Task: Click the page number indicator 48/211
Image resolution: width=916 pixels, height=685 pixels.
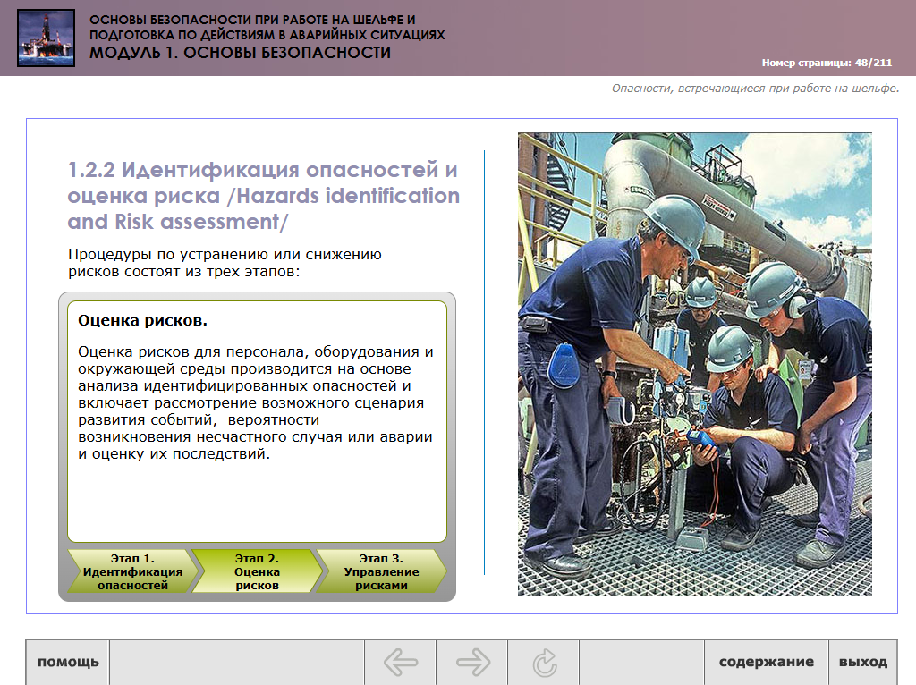Action: click(x=827, y=63)
